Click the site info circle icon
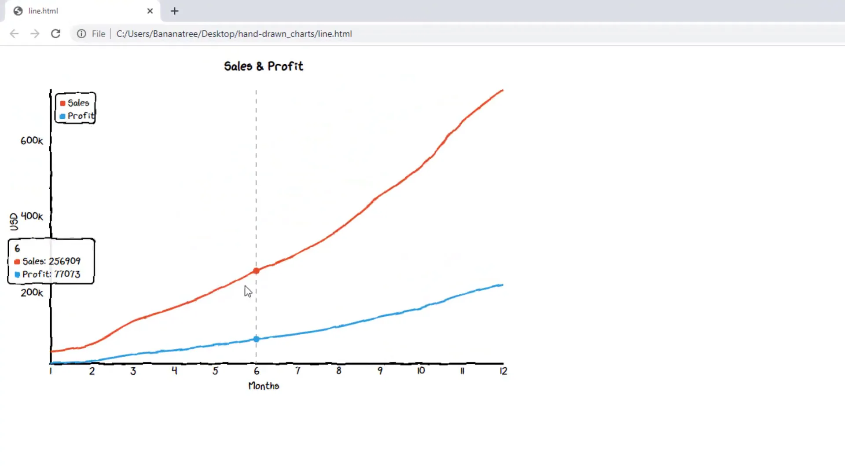Screen dimensions: 845x475 pyautogui.click(x=81, y=34)
